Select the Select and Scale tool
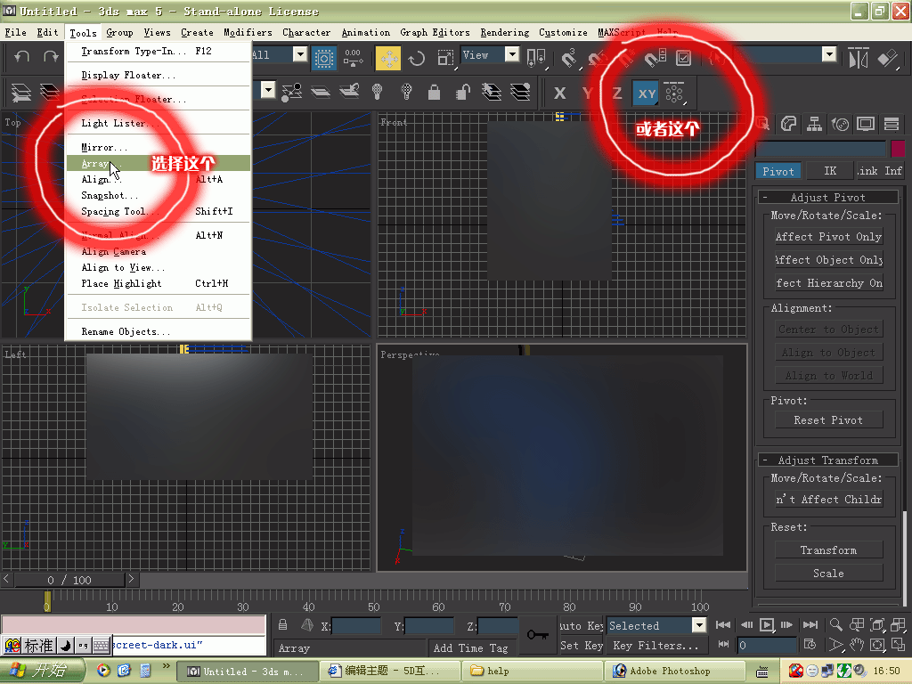Image resolution: width=912 pixels, height=684 pixels. (445, 58)
